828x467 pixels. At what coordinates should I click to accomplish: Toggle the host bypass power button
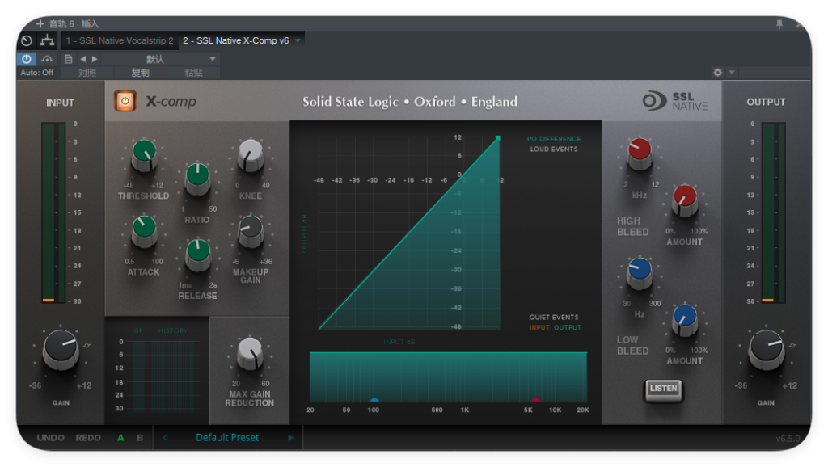[x=26, y=59]
